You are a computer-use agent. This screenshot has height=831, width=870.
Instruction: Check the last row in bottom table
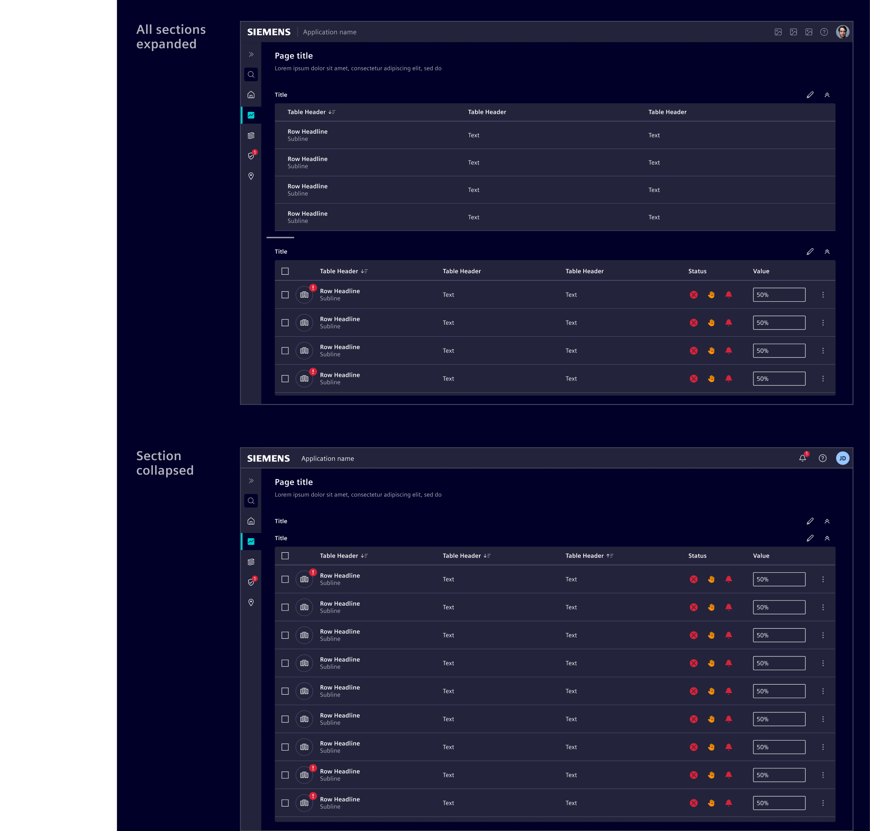coord(285,803)
